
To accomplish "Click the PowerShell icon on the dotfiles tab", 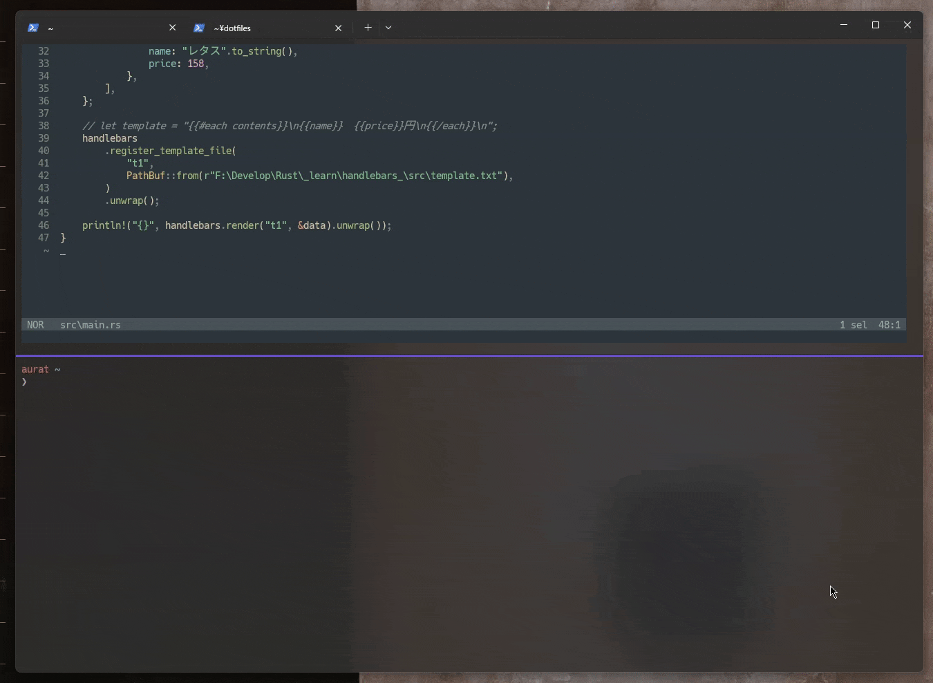I will coord(199,28).
